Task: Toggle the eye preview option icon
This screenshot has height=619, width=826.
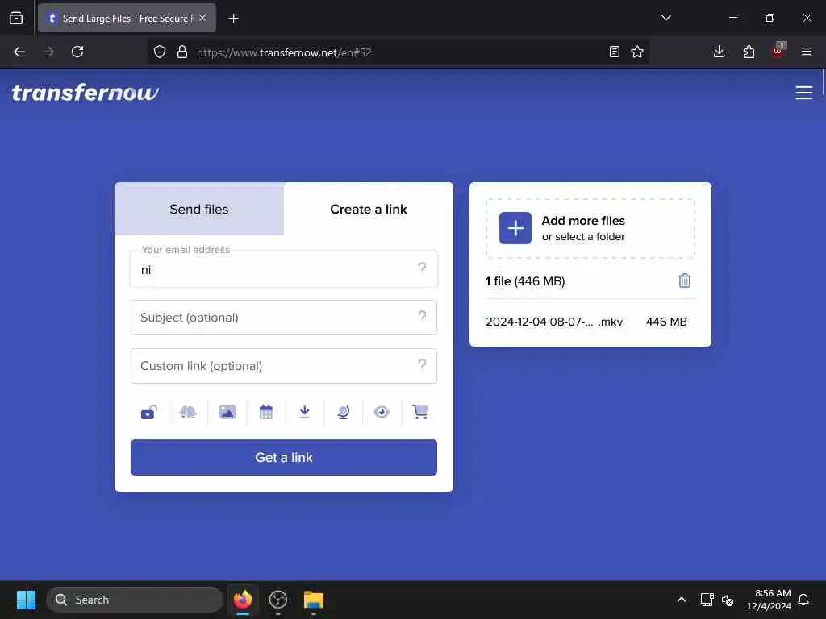Action: (382, 412)
